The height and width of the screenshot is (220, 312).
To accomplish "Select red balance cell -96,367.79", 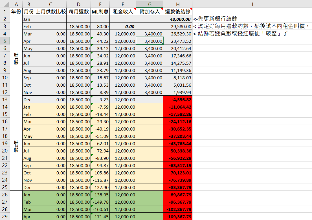I will click(x=178, y=202).
